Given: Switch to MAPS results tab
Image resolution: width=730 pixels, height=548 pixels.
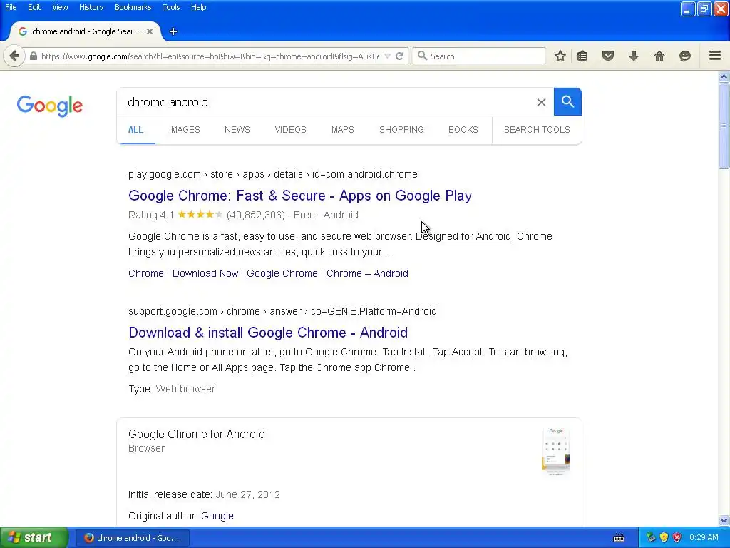Looking at the screenshot, I should click(343, 130).
